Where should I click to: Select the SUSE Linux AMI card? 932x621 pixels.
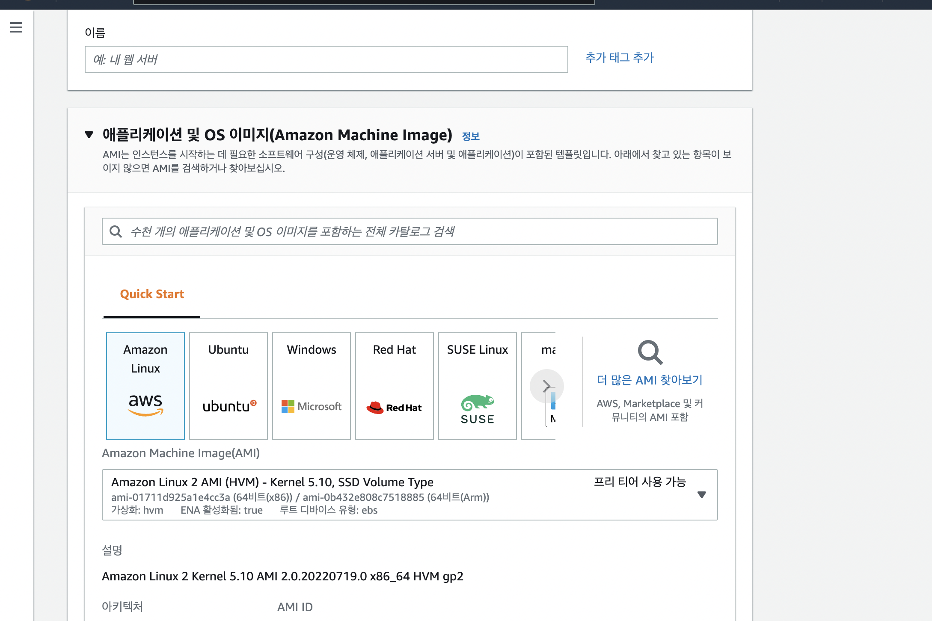(x=478, y=386)
